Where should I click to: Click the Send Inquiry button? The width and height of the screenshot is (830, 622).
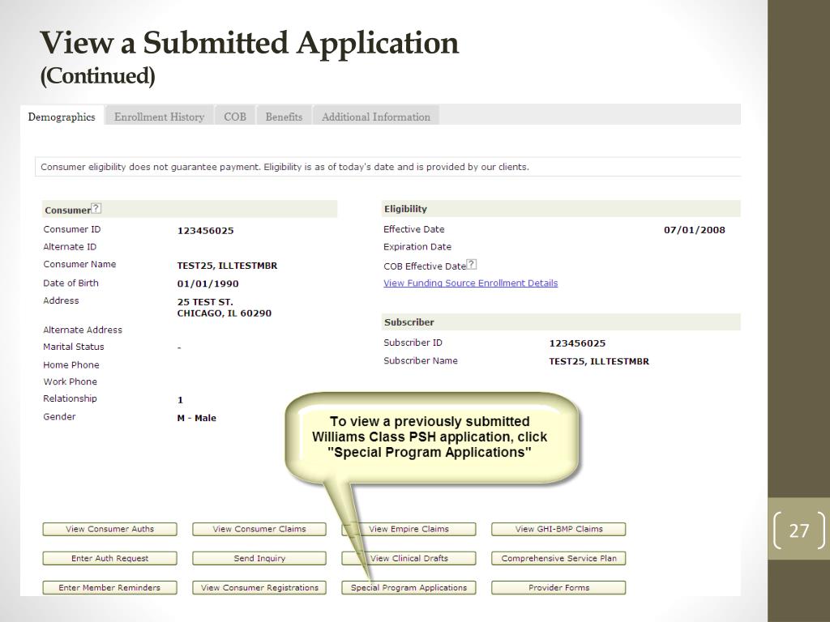(259, 559)
